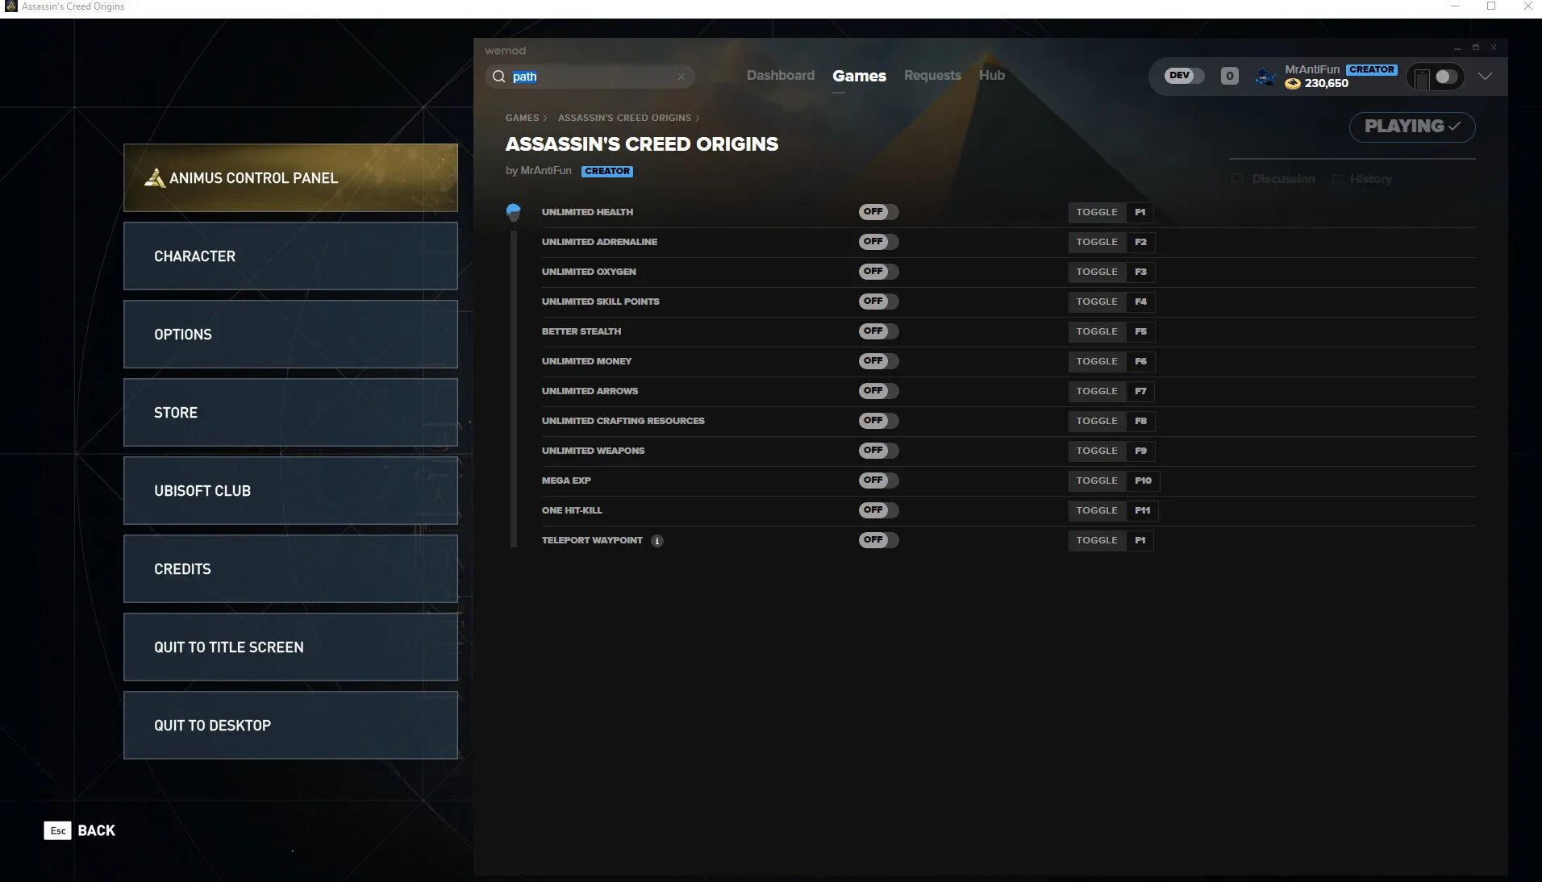Screen dimensions: 1542x882
Task: Expand the account dropdown chevron
Action: pos(1485,77)
